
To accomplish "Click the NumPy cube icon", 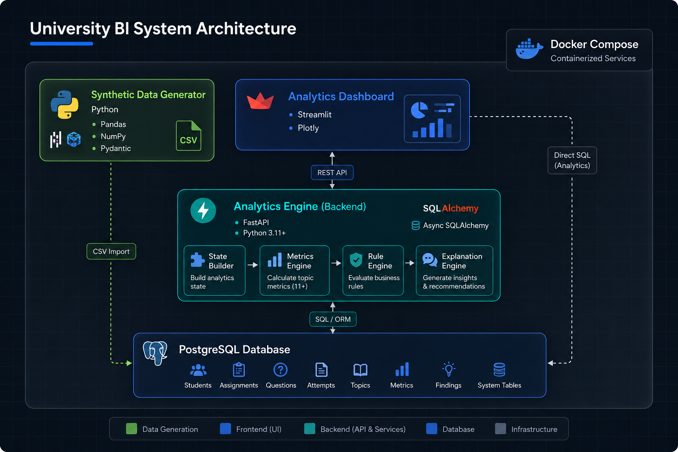I will pyautogui.click(x=74, y=139).
